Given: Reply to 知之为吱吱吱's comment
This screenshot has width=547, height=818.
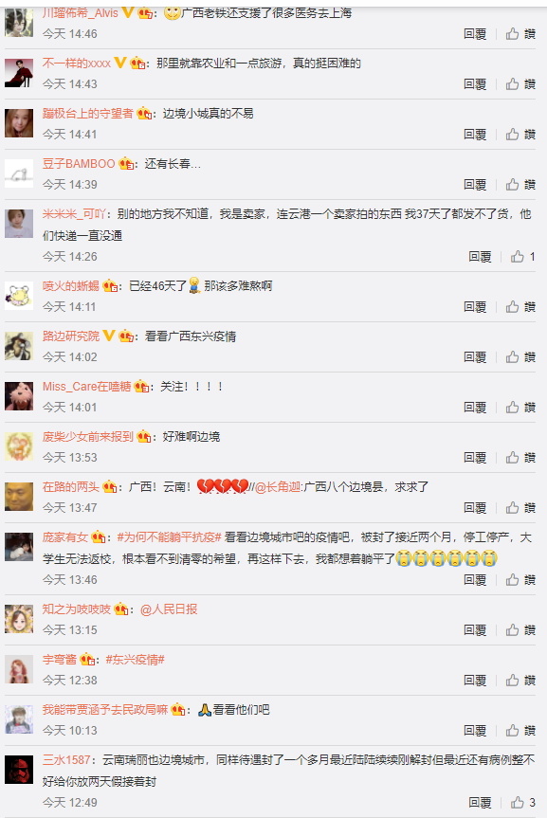Looking at the screenshot, I should (475, 630).
